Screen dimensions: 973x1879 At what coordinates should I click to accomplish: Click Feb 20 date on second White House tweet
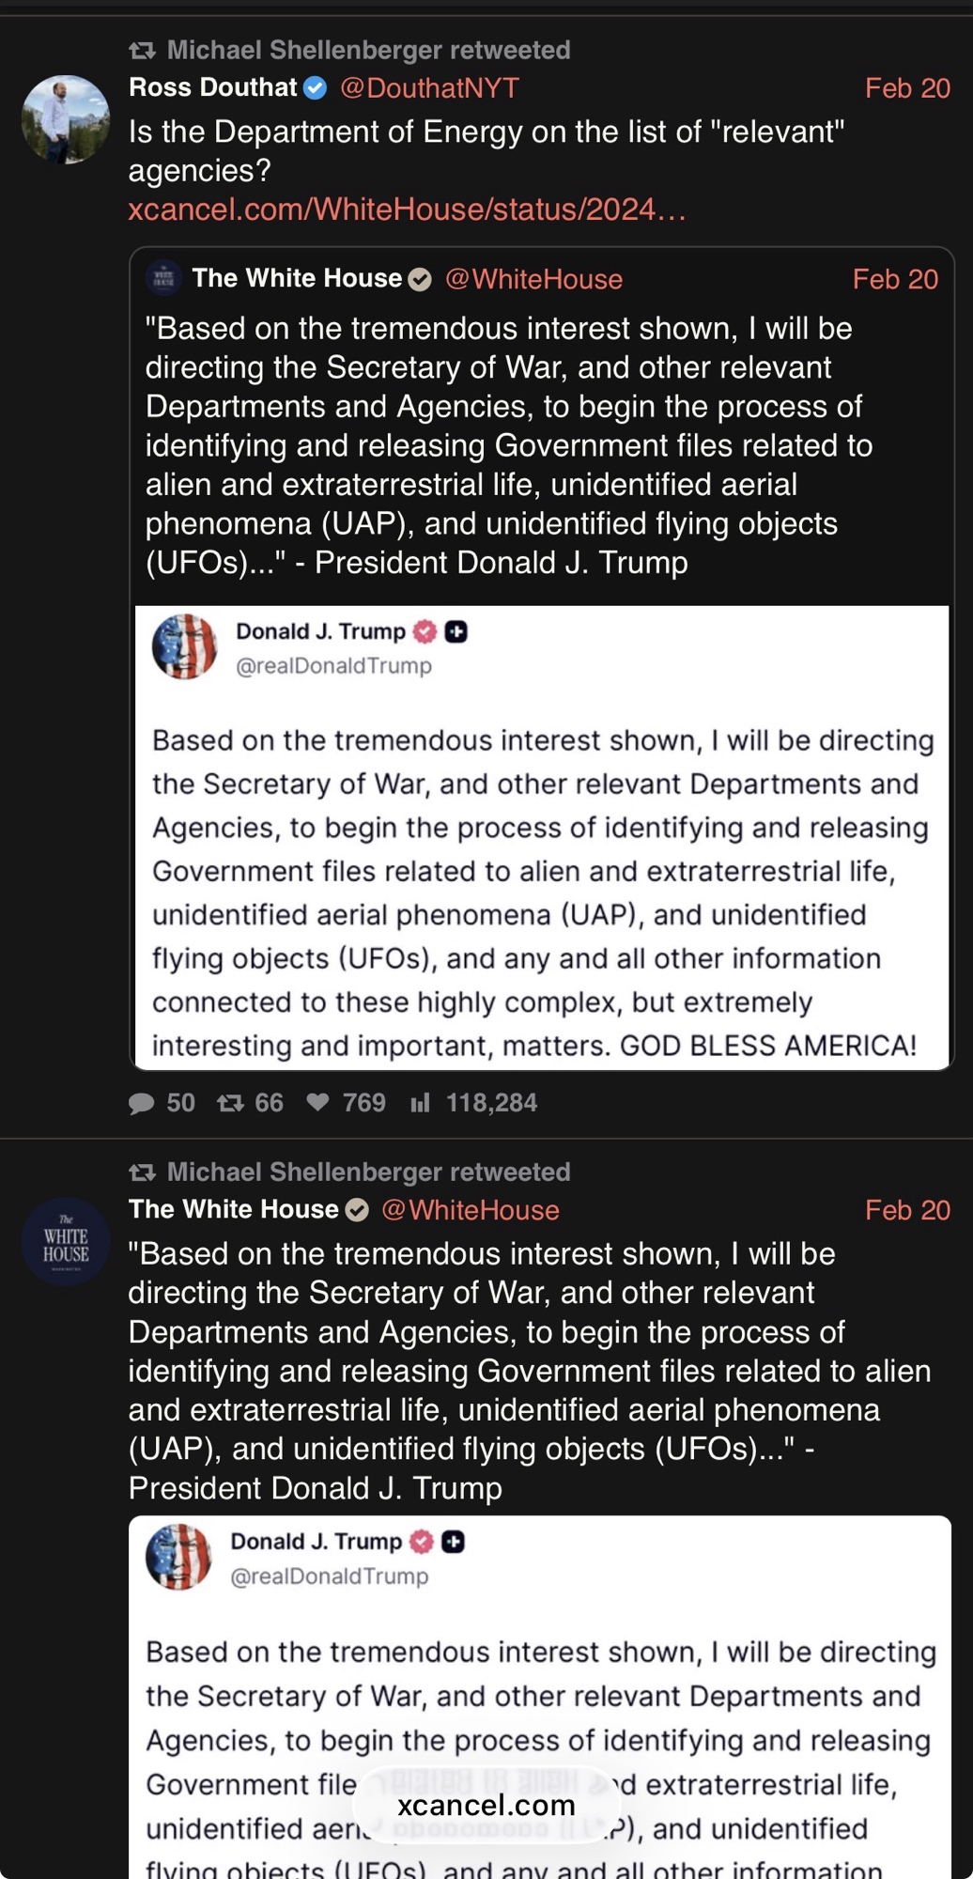coord(907,1210)
